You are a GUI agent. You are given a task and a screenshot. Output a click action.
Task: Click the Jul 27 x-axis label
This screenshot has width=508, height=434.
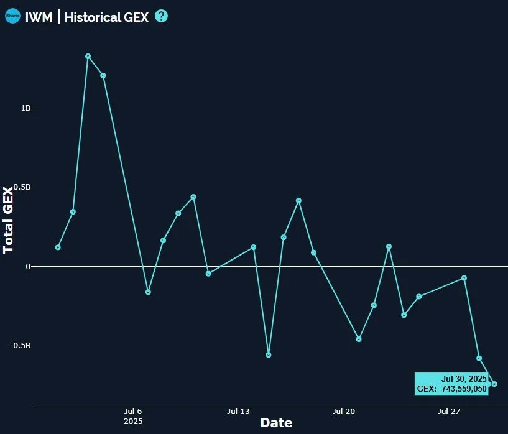(x=449, y=412)
